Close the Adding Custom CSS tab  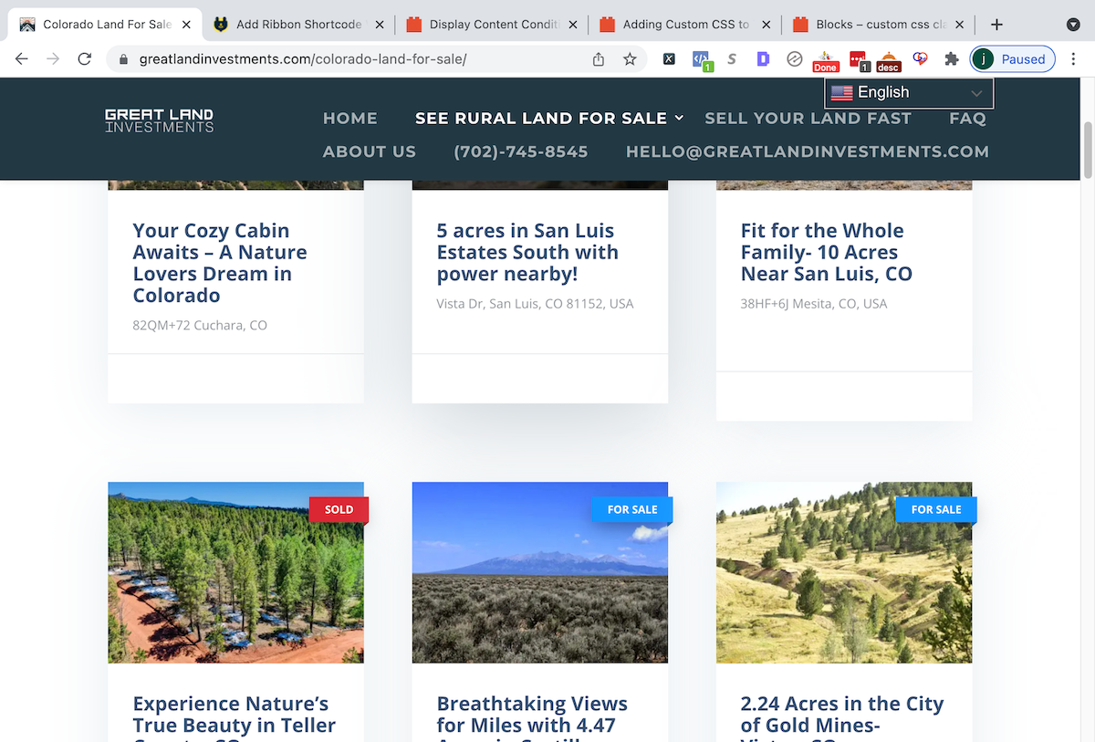click(x=766, y=25)
